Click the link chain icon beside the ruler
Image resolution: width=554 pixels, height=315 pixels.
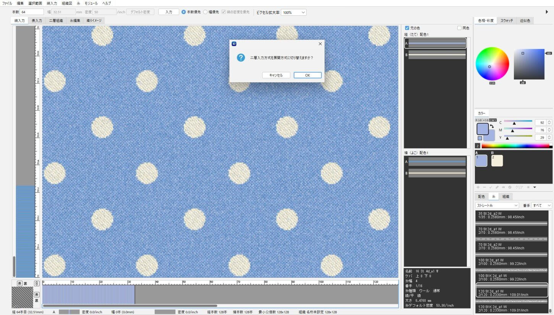tap(37, 283)
